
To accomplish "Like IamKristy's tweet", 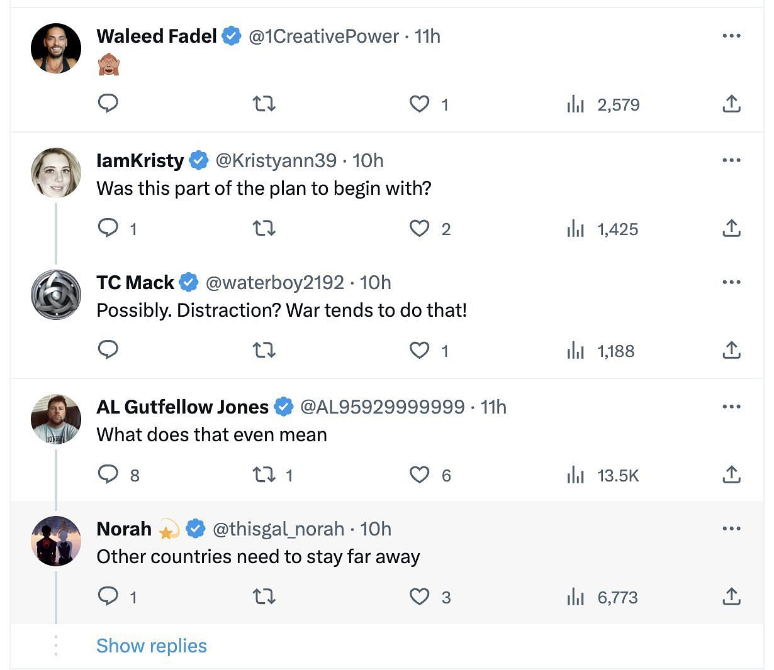I will click(420, 228).
